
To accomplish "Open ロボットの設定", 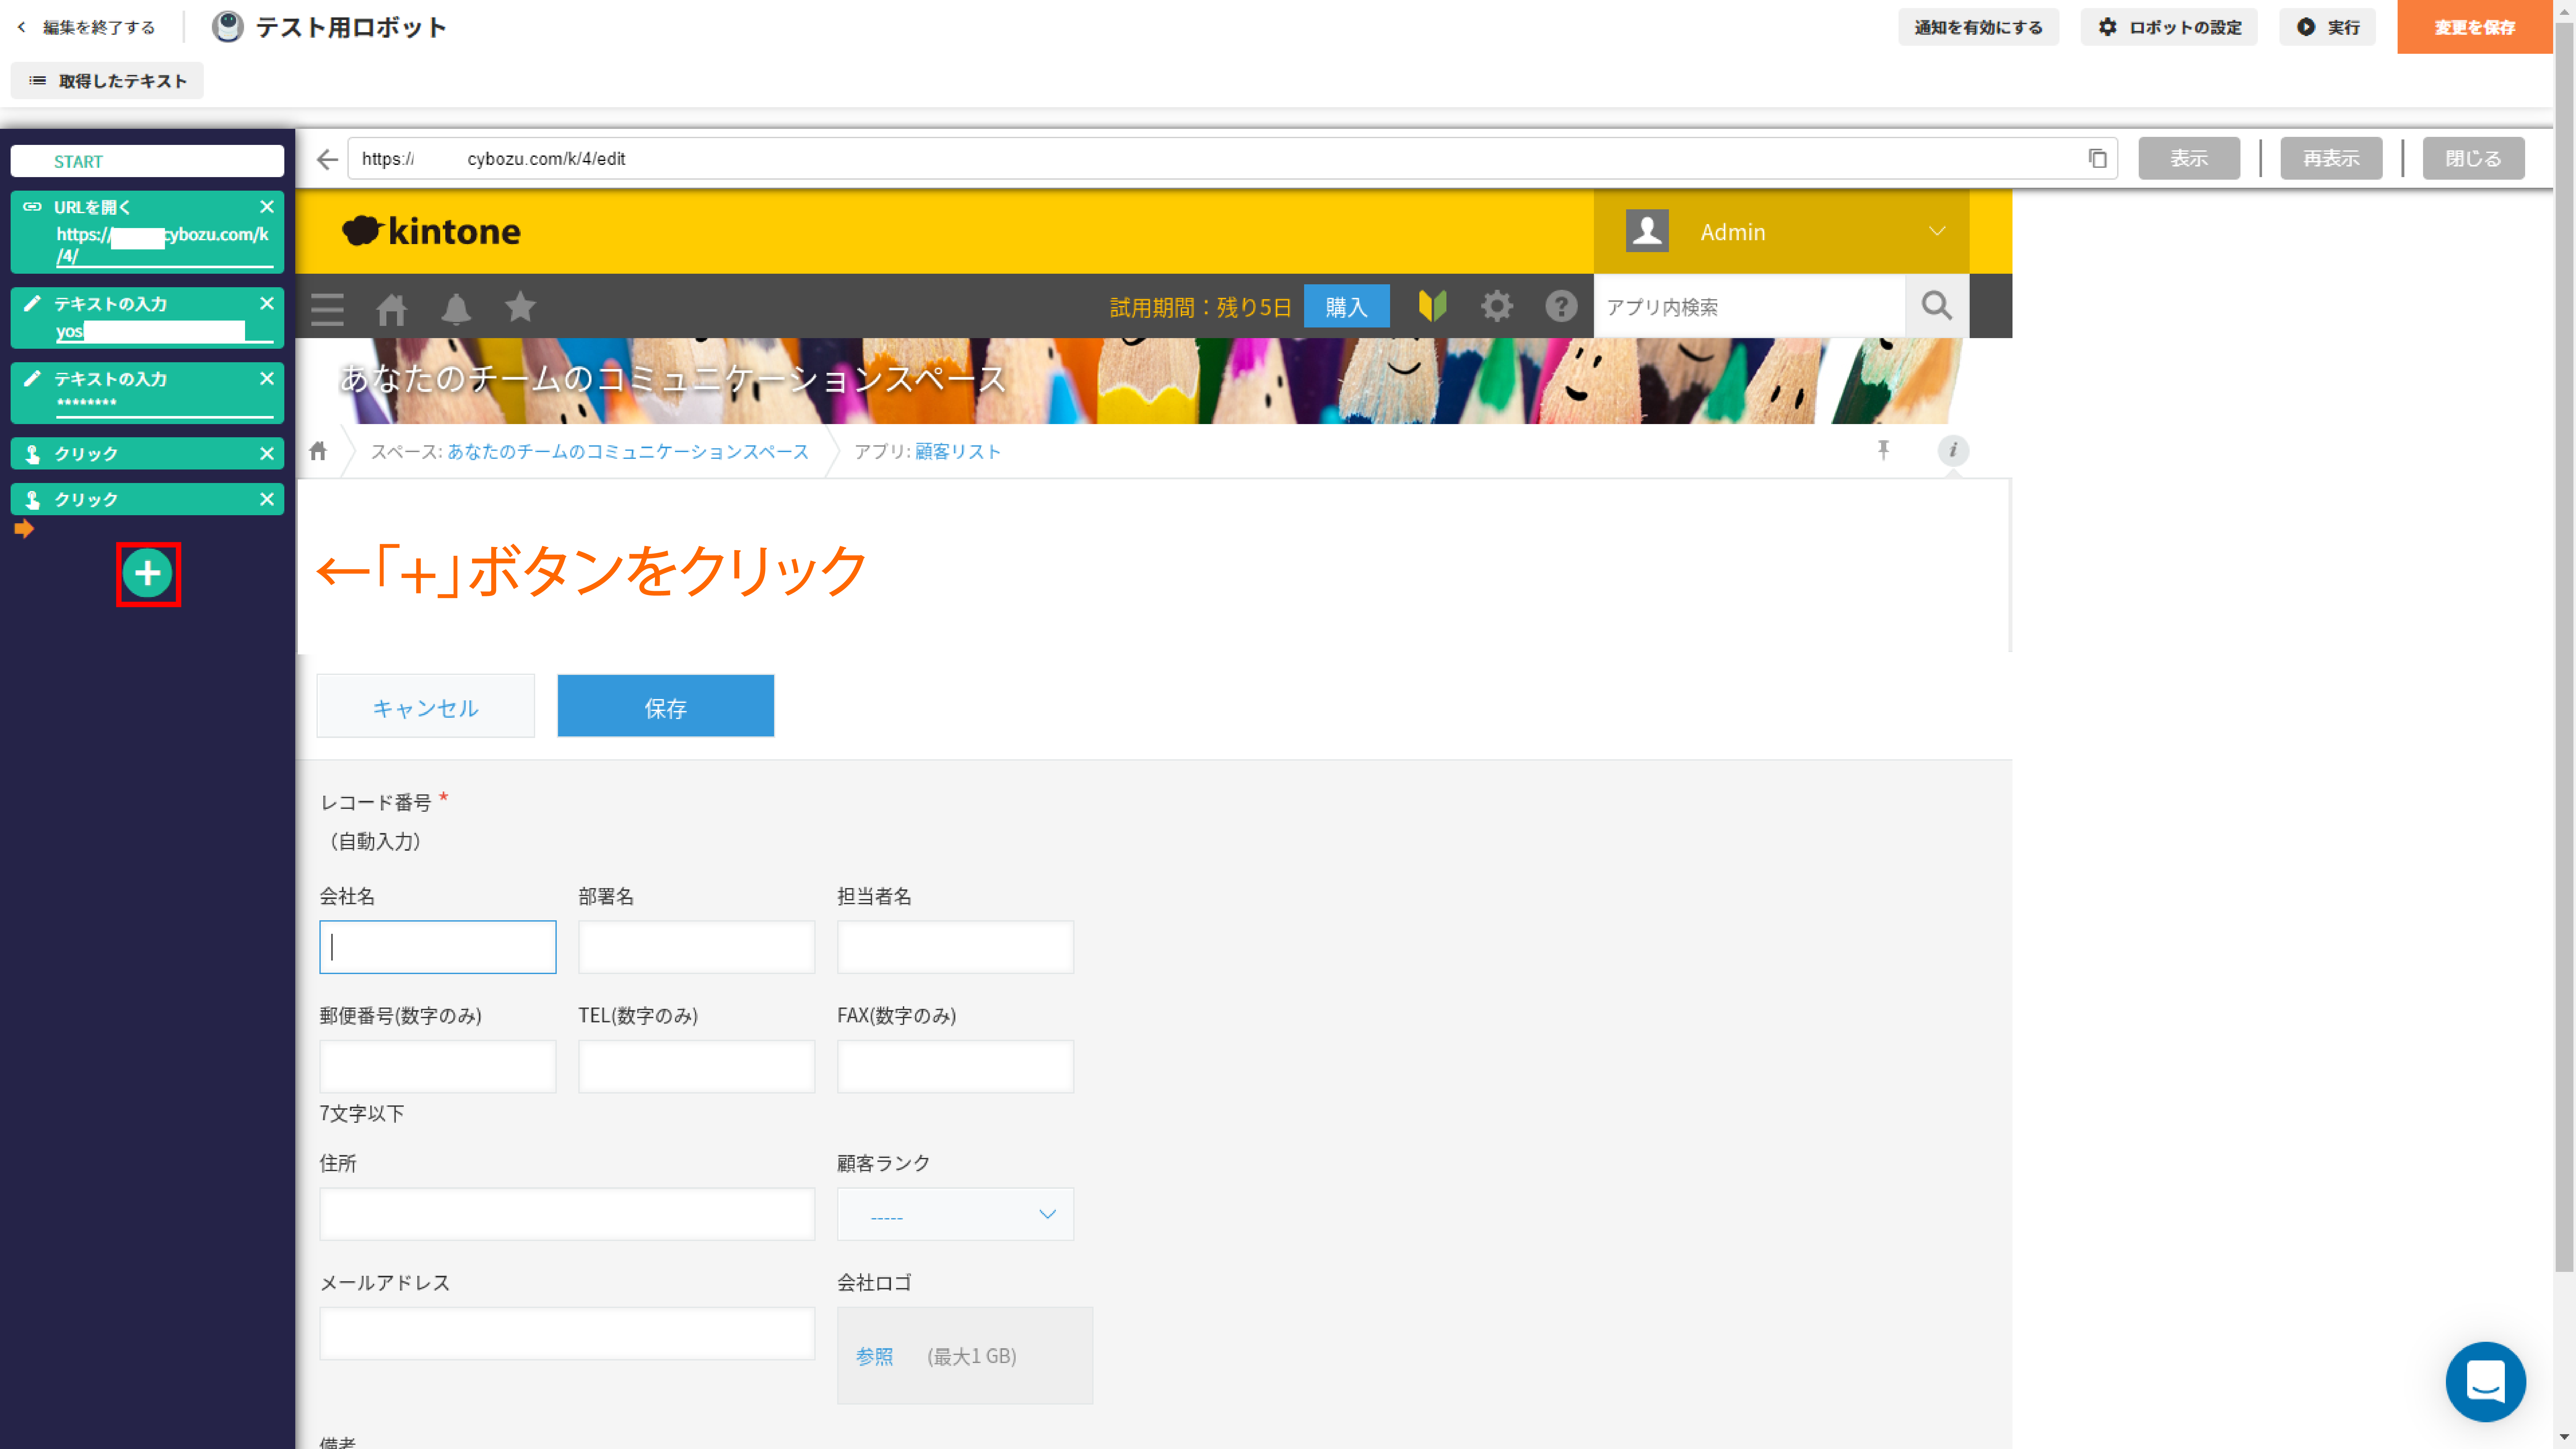I will point(2169,27).
